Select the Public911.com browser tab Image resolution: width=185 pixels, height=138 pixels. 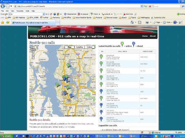point(30,22)
